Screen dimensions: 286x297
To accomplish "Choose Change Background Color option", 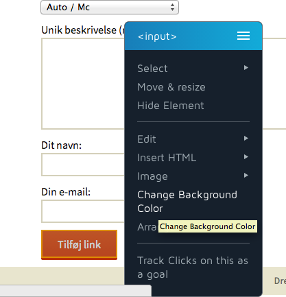I will point(187,202).
